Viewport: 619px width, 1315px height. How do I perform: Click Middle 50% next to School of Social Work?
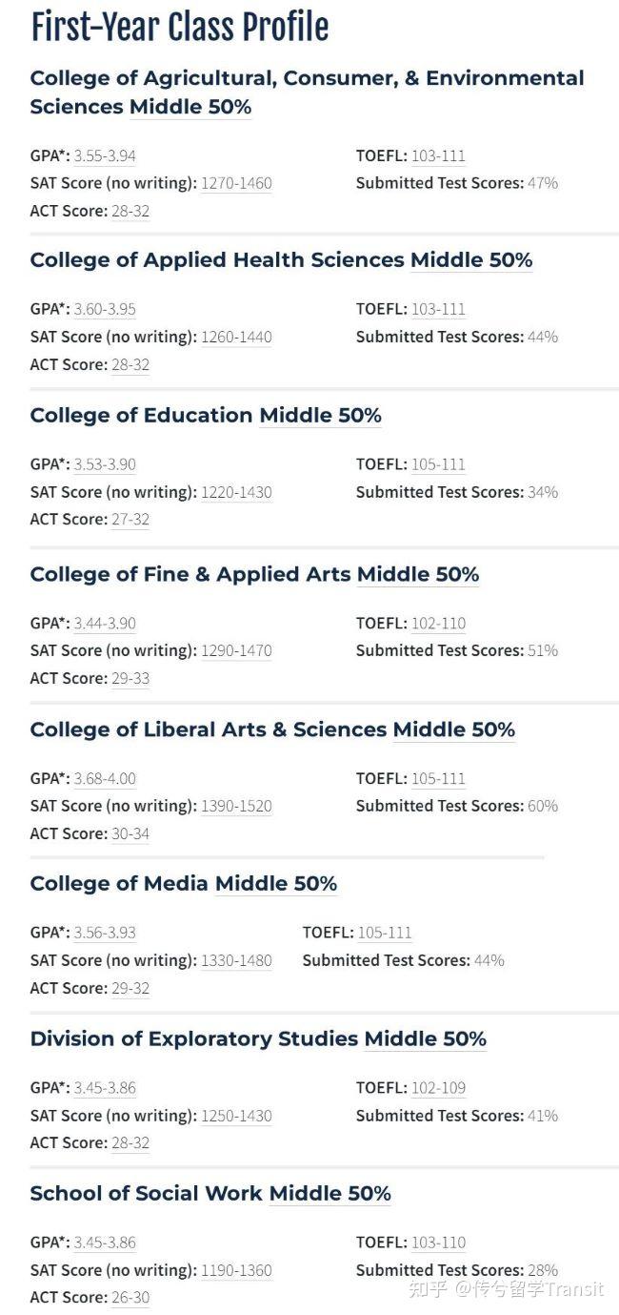click(x=329, y=1194)
